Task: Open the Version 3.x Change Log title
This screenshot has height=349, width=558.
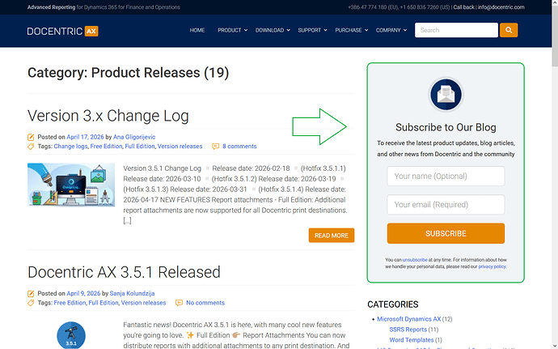Action: (x=108, y=116)
